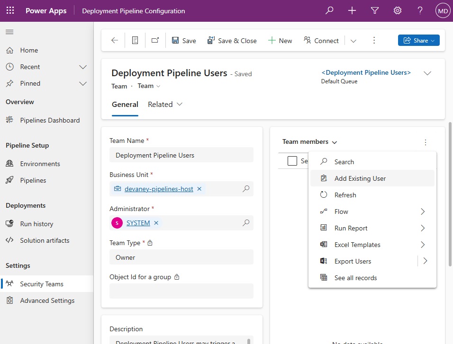Open the devaney-pipelines-host business unit link
Viewport: 453px width, 344px height.
(x=159, y=189)
